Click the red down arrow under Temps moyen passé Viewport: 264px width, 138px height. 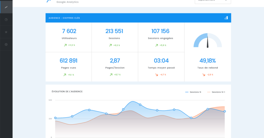pos(157,75)
